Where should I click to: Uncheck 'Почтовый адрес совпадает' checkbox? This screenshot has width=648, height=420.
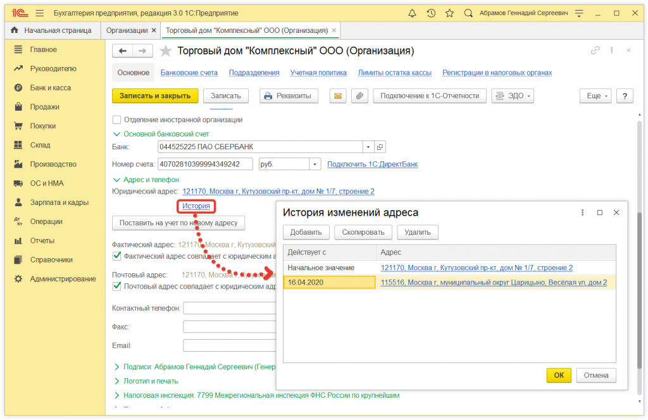point(116,286)
